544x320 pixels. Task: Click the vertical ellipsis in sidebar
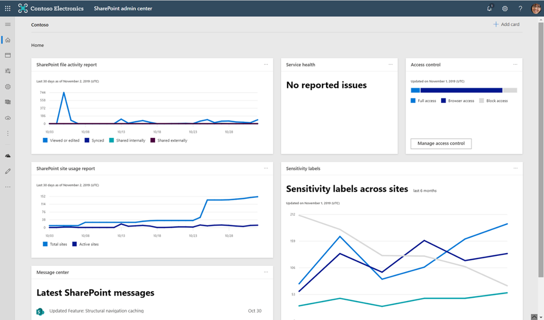coord(8,133)
